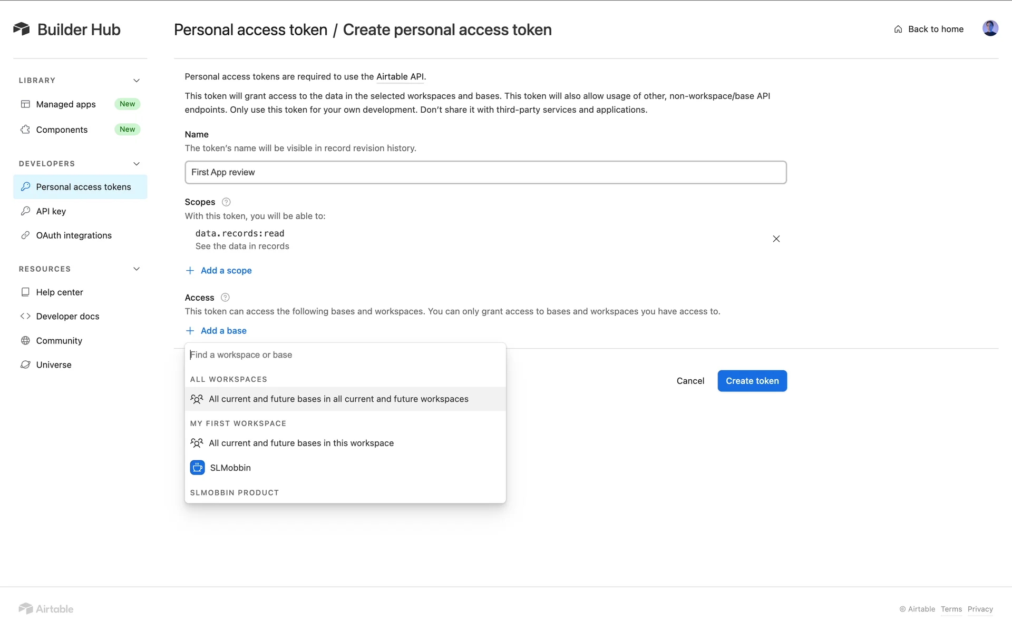Open the user profile avatar
The image size is (1012, 632).
pos(990,28)
